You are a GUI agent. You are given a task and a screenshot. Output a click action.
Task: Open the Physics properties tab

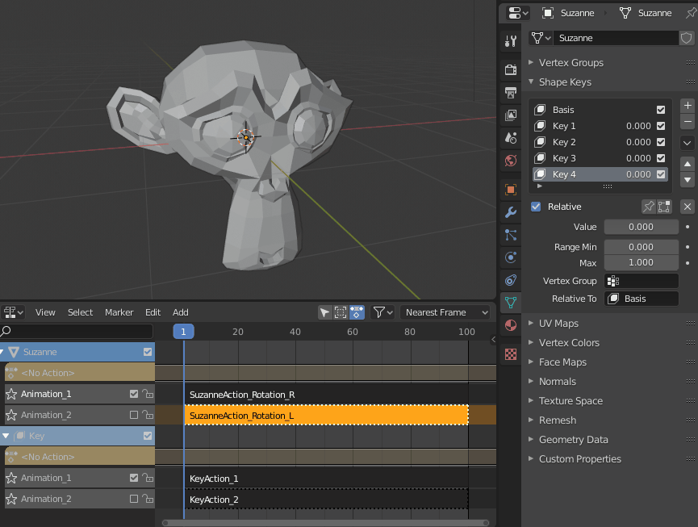(x=511, y=257)
